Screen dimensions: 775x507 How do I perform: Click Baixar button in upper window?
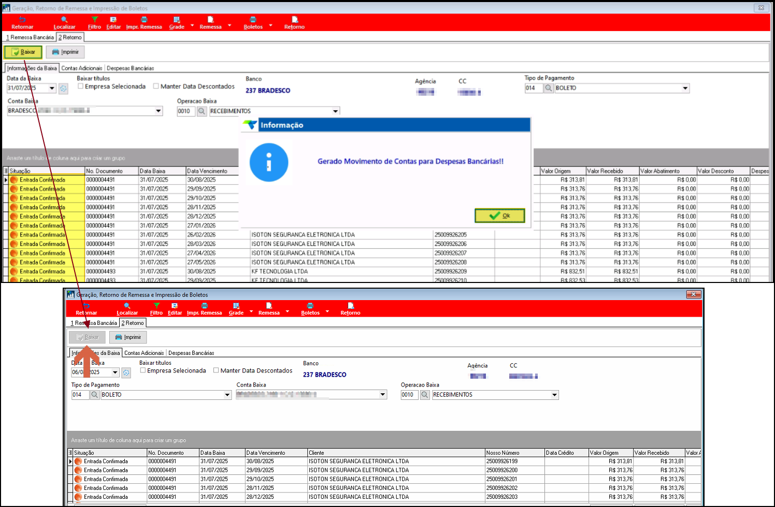pyautogui.click(x=23, y=52)
